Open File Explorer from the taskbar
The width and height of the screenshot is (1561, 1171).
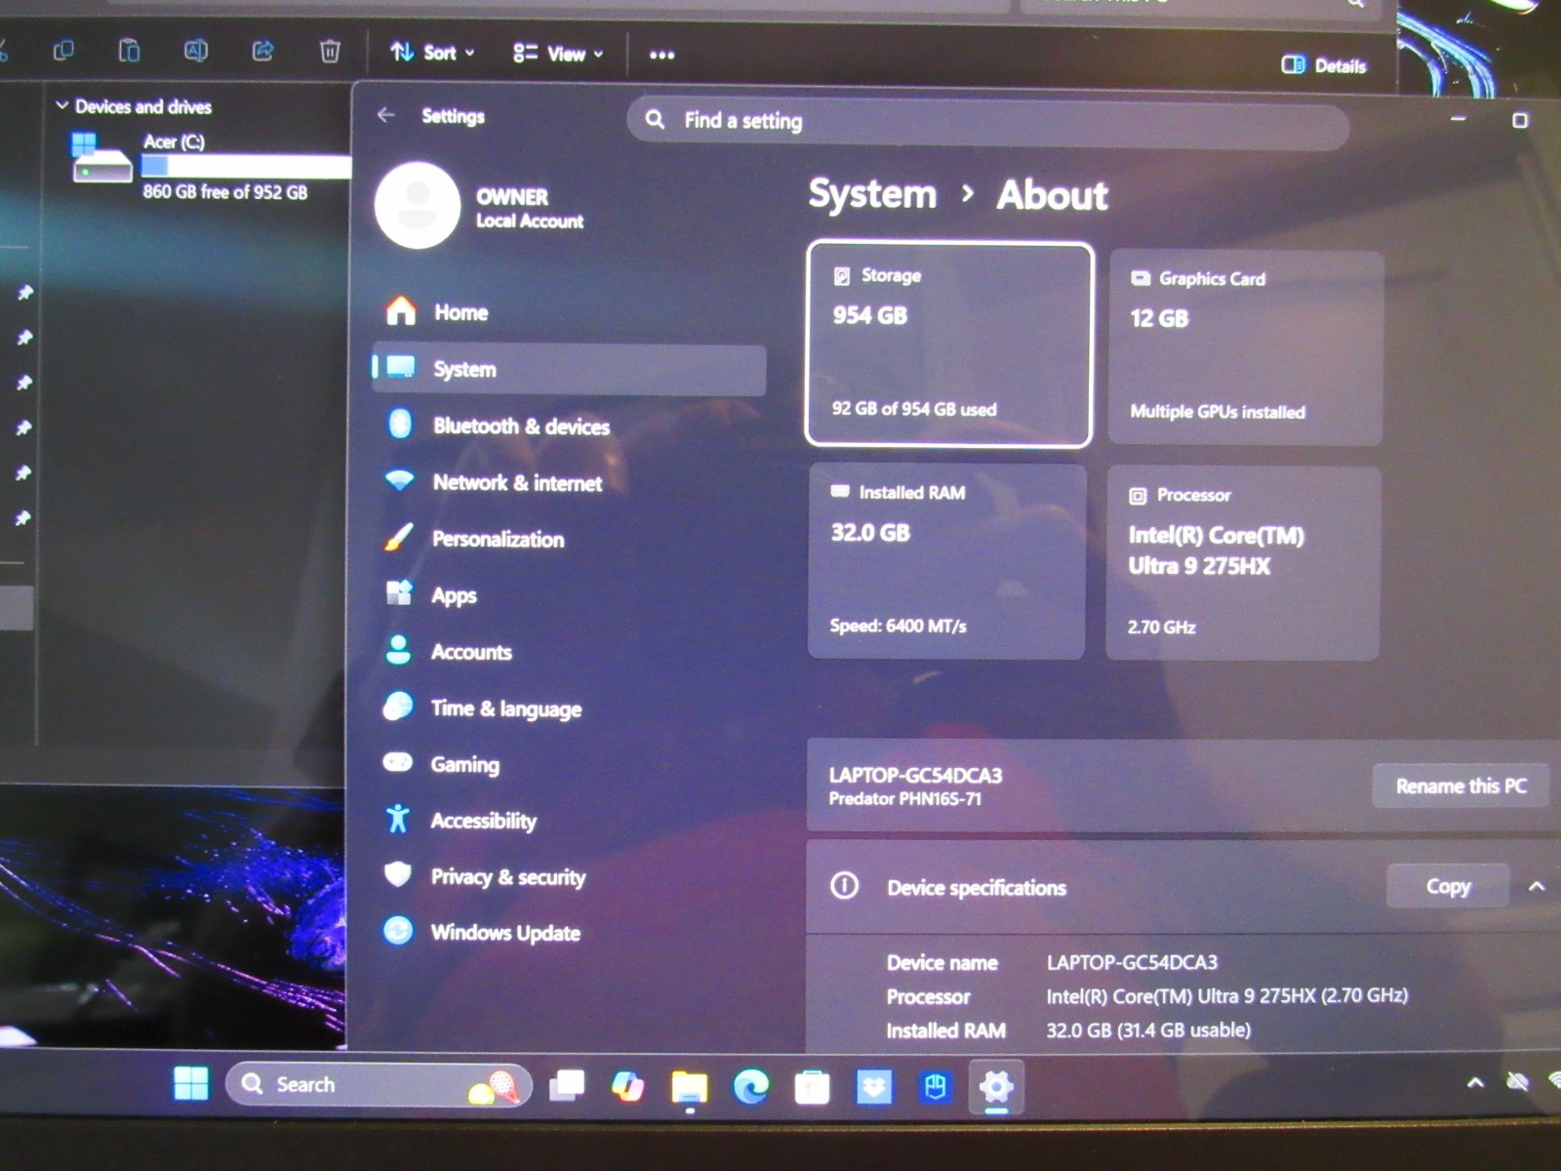tap(689, 1087)
